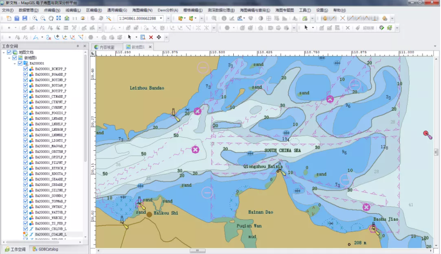Select the pan hand tool

(51, 18)
